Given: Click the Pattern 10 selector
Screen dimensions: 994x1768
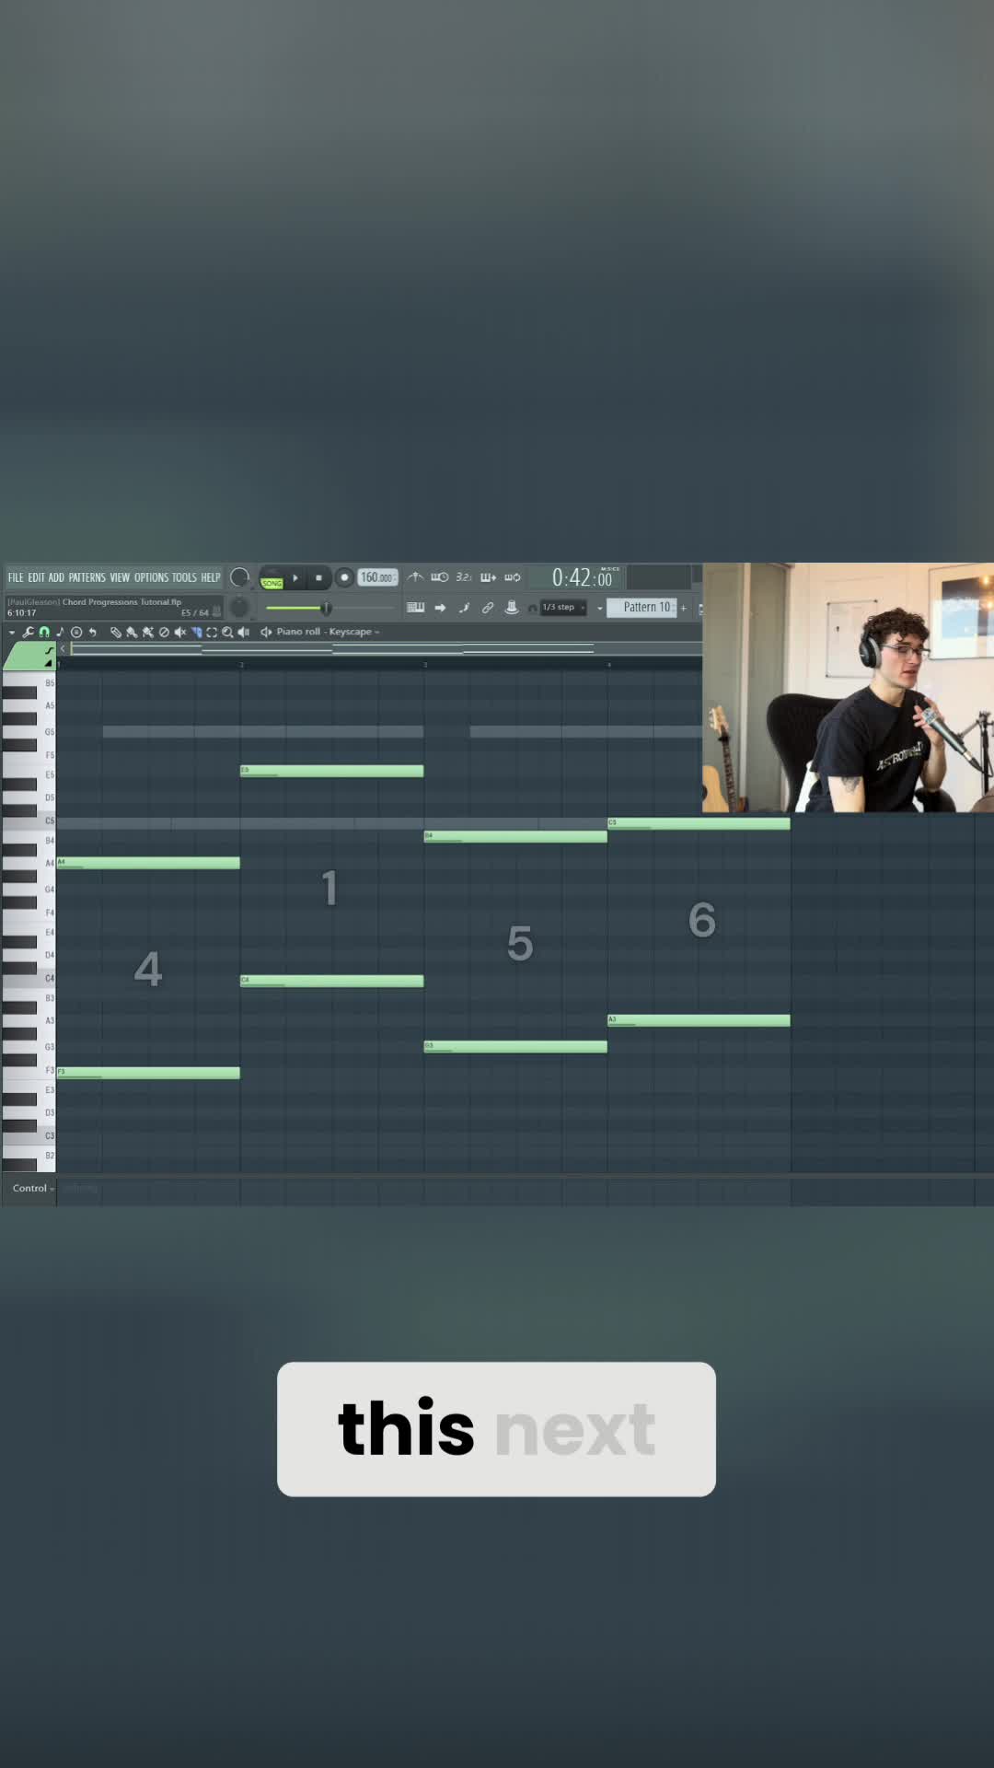Looking at the screenshot, I should pyautogui.click(x=641, y=607).
